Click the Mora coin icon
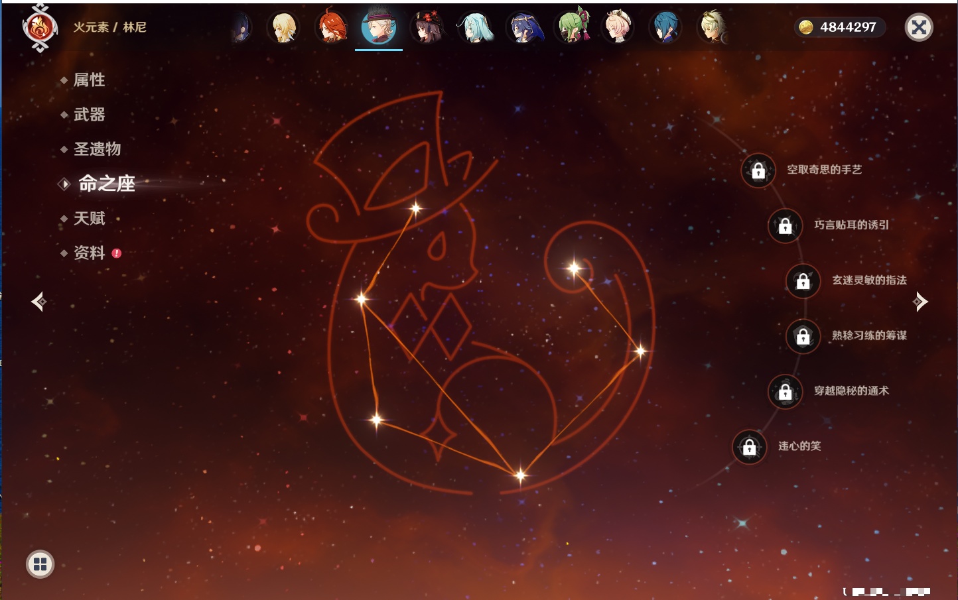The width and height of the screenshot is (958, 600). [806, 27]
